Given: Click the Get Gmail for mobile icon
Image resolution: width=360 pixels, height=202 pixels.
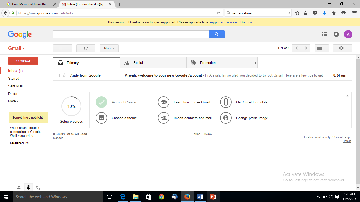Looking at the screenshot, I should 226,102.
